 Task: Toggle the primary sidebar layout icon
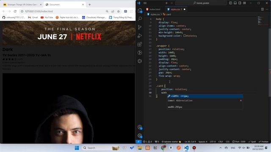tap(230, 3)
